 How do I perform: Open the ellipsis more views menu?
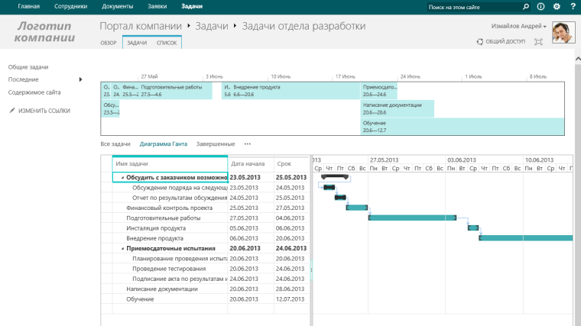[x=248, y=144]
